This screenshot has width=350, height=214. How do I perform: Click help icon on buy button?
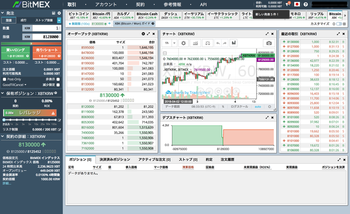[28, 56]
